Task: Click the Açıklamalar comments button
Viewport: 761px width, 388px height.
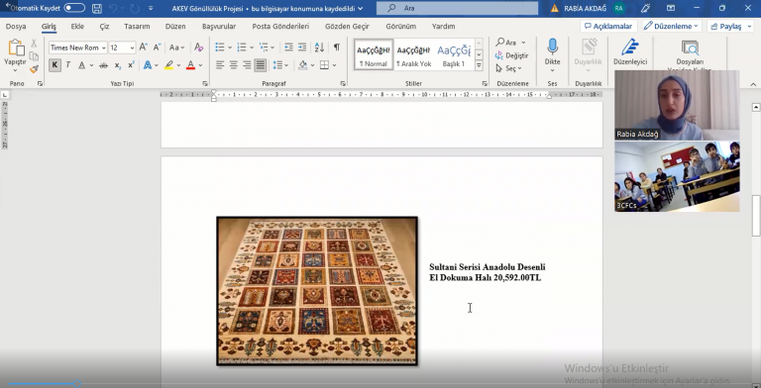Action: (608, 26)
